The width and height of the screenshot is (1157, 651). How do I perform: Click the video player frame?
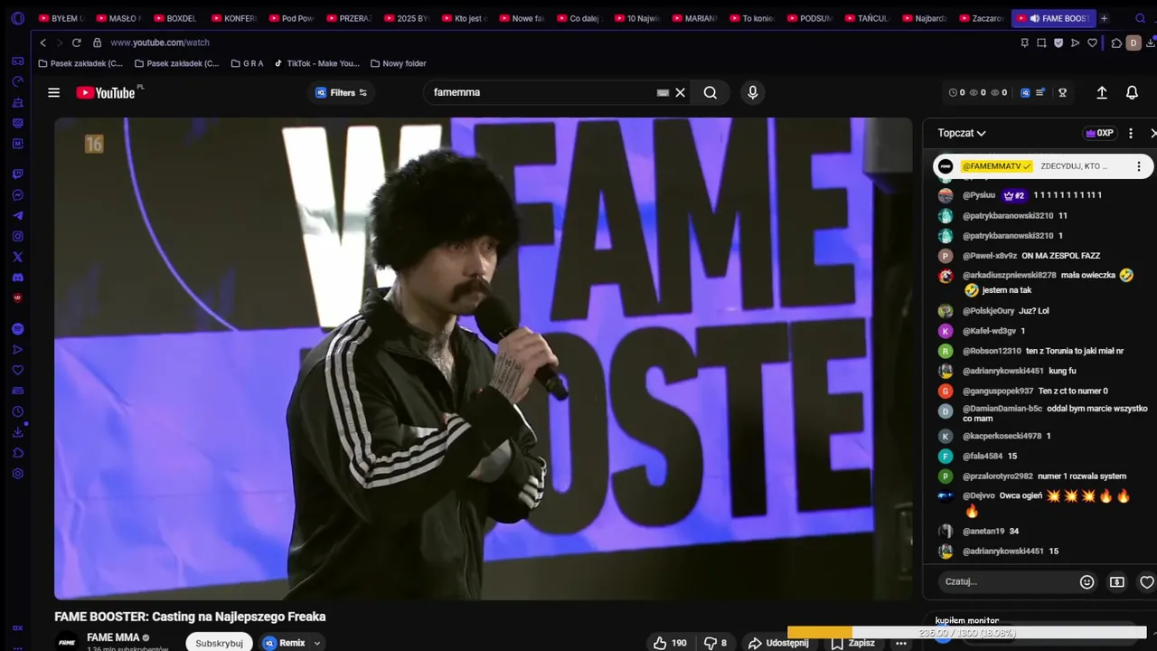point(484,358)
